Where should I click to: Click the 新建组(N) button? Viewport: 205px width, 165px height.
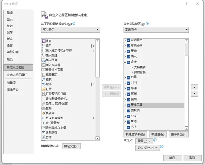coord(158,134)
